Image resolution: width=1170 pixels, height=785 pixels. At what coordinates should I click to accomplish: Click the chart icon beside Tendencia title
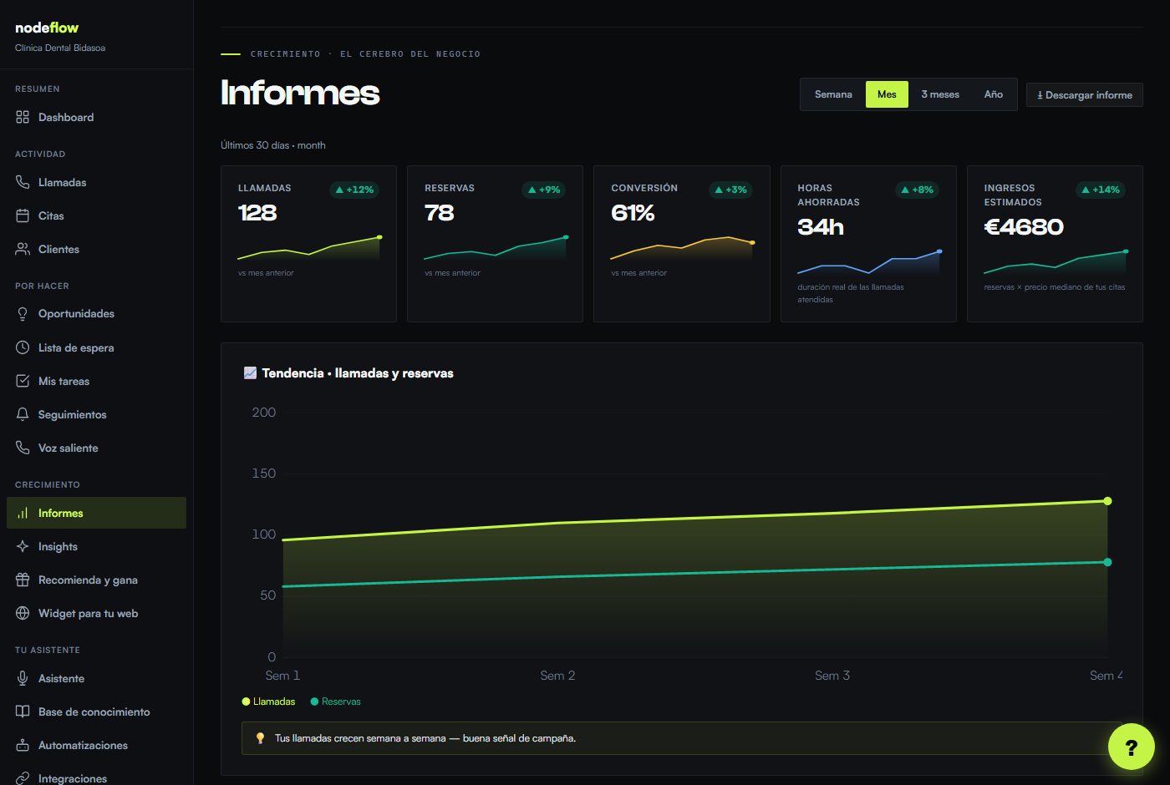point(250,372)
